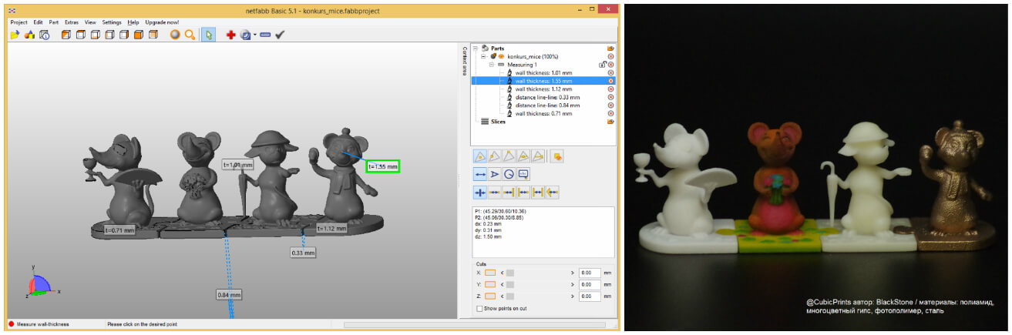1012x335 pixels.
Task: Click Upgrade now! in menu bar
Action: [x=162, y=22]
